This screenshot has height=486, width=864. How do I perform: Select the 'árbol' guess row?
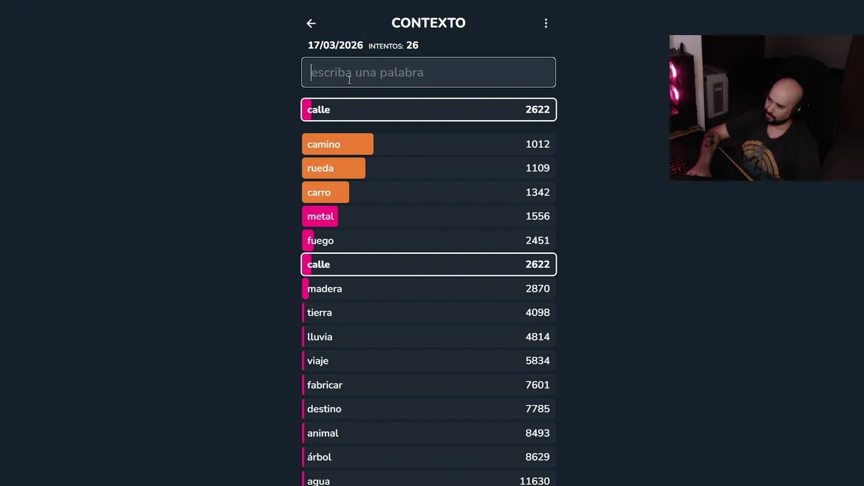pos(429,457)
